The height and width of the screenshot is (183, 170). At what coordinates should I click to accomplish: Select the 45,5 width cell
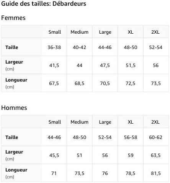click(54, 155)
